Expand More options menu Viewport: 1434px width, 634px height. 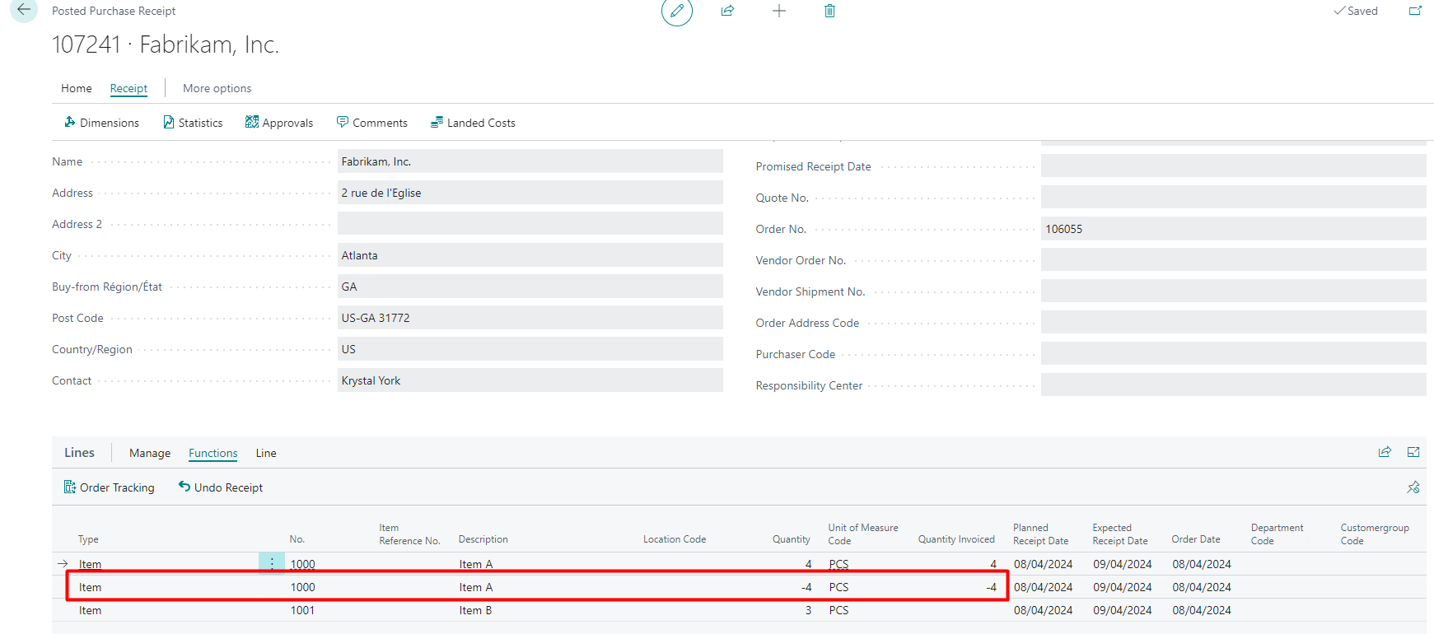[x=217, y=88]
